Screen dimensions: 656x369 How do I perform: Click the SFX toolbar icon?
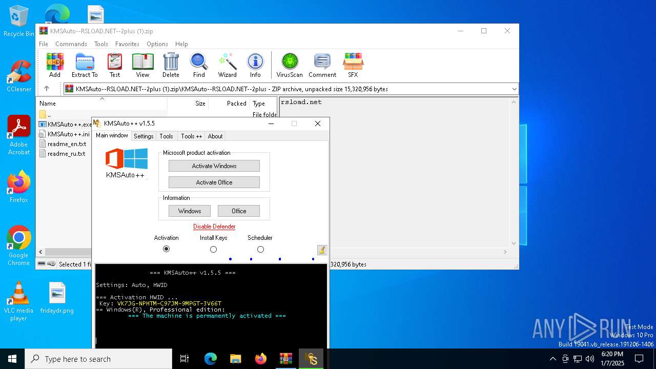click(x=353, y=65)
